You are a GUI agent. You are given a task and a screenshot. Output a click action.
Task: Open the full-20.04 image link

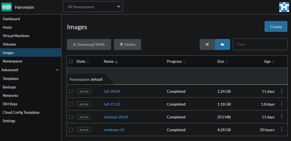click(112, 91)
